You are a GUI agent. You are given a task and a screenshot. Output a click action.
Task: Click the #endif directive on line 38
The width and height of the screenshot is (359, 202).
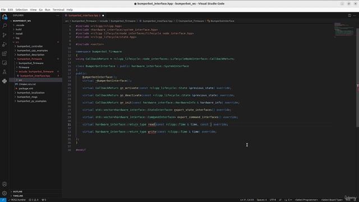(x=81, y=150)
